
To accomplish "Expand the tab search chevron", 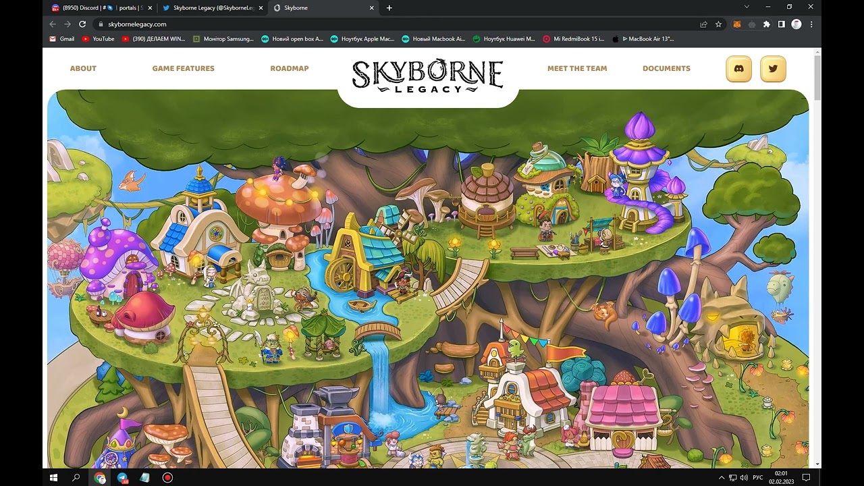I will pos(746,7).
